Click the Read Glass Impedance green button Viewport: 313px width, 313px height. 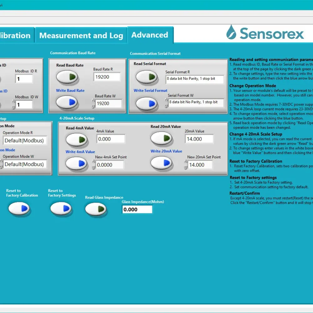(x=96, y=209)
